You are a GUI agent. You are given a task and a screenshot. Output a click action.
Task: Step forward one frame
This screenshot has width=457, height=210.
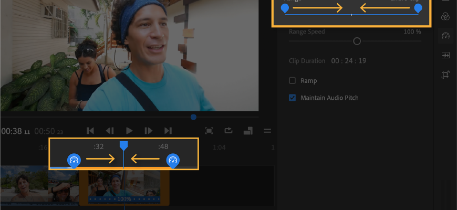pos(149,131)
